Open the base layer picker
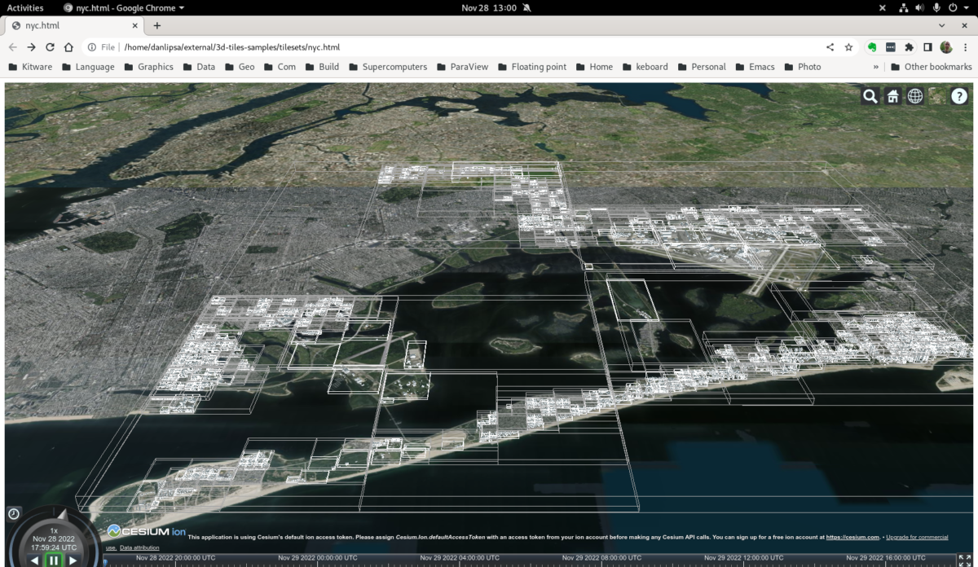 937,95
